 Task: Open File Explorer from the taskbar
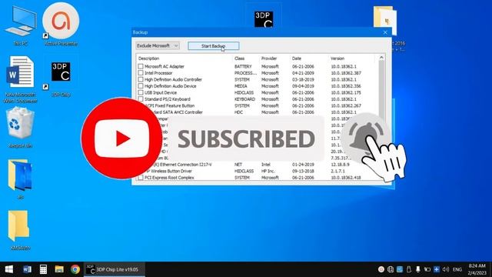point(59,269)
